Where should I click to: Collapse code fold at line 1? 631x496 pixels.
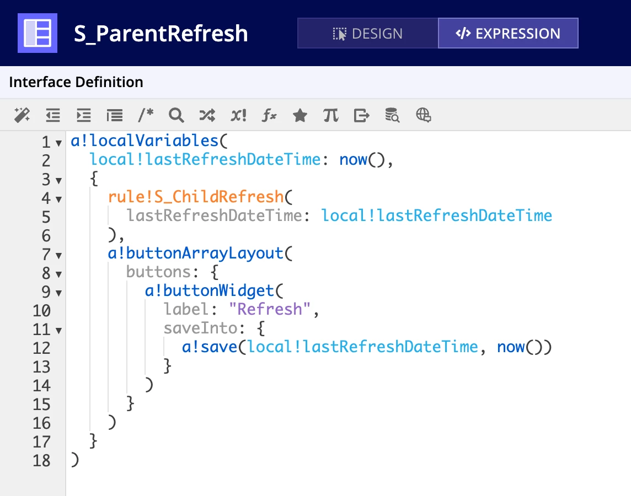(x=59, y=143)
